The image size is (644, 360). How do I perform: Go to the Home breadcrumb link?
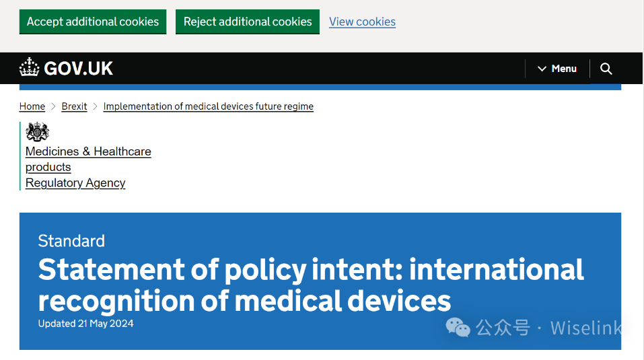[32, 106]
